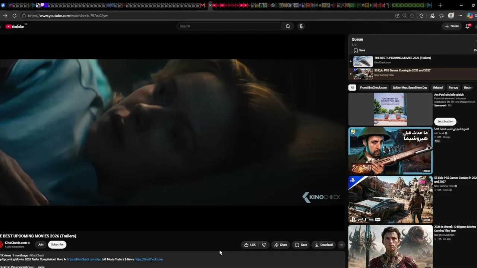Open the PS5 car-scene recommended video thumbnail
The height and width of the screenshot is (268, 477).
pos(390,200)
